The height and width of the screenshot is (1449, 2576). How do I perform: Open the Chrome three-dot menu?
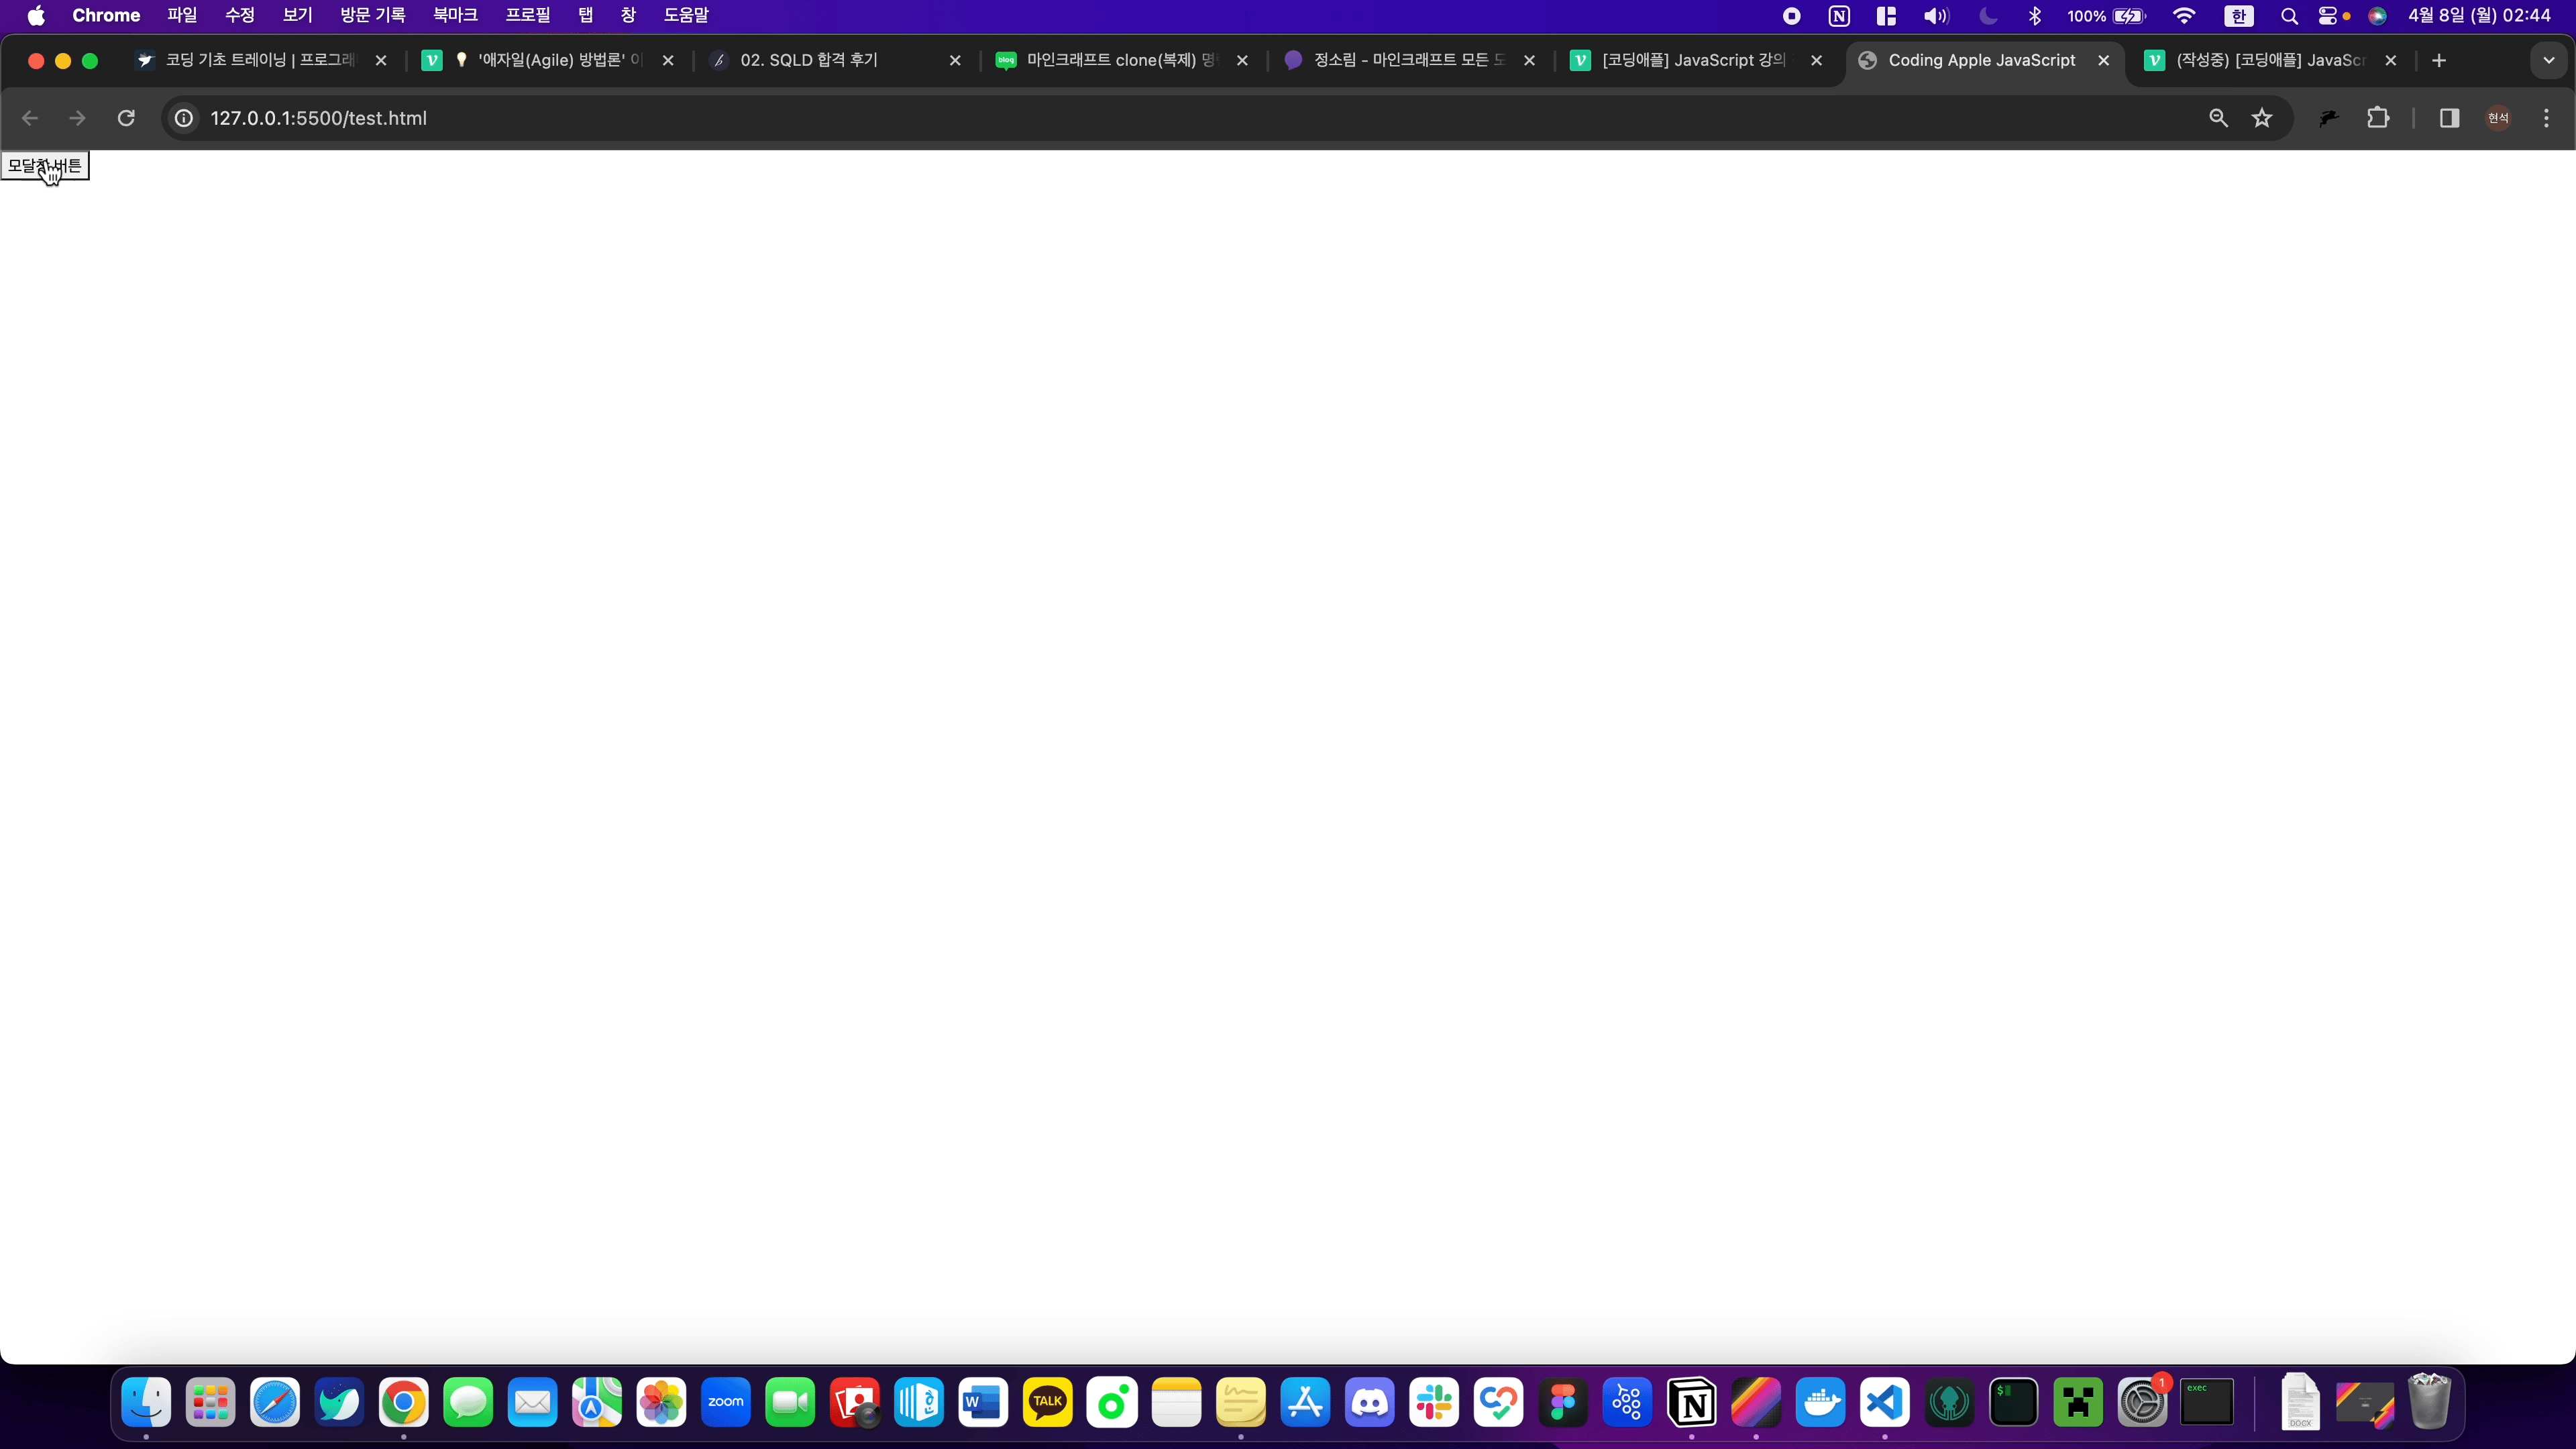(2546, 118)
